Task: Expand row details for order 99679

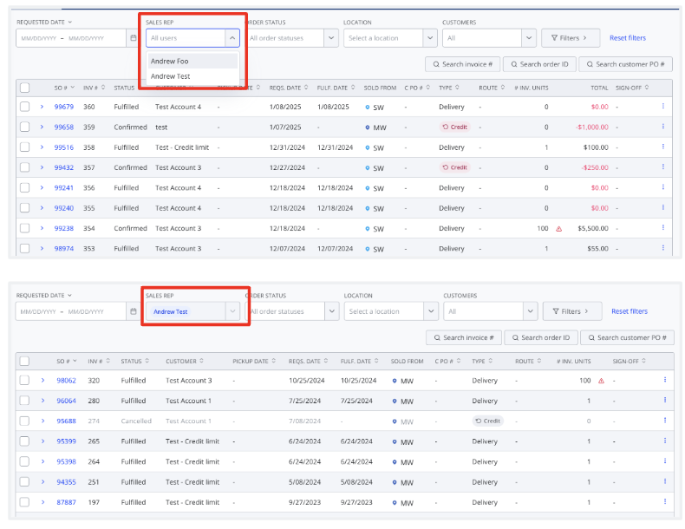Action: [42, 107]
